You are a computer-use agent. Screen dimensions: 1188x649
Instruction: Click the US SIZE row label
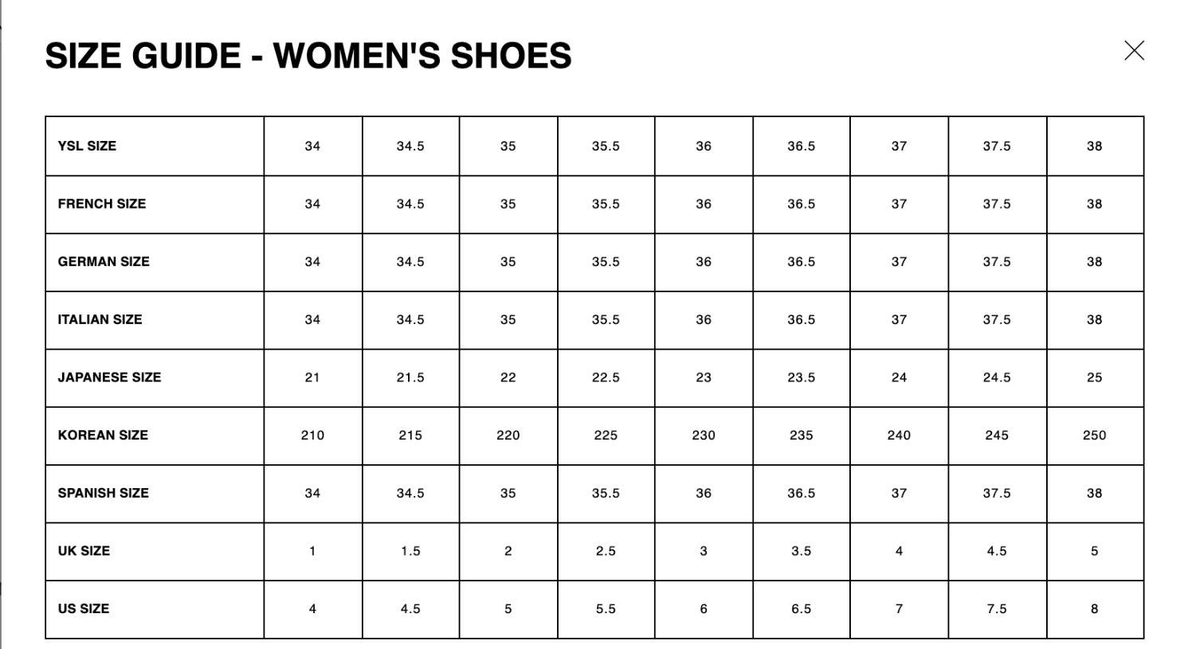tap(83, 608)
